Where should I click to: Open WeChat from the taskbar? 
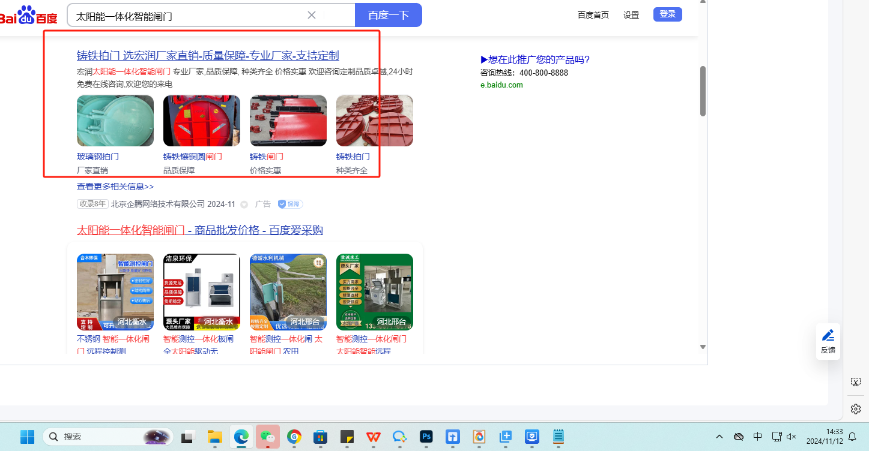click(267, 437)
